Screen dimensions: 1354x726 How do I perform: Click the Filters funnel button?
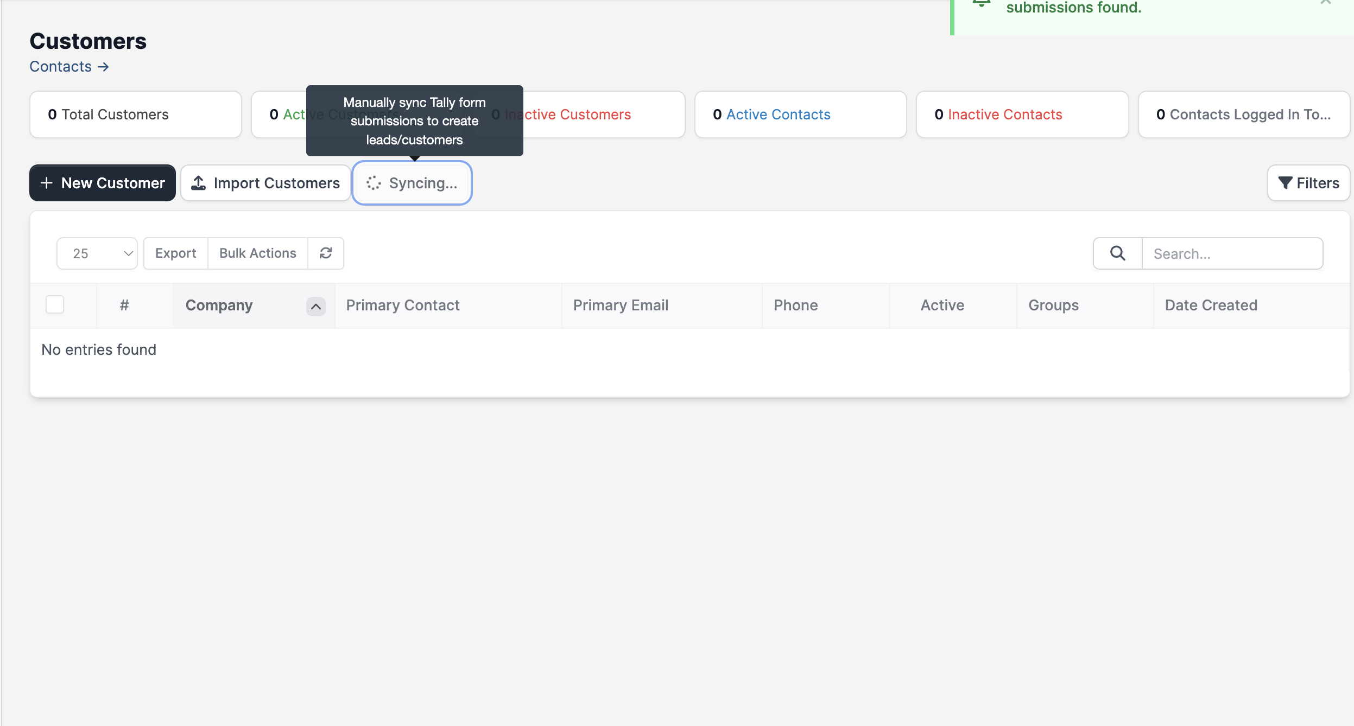1308,183
